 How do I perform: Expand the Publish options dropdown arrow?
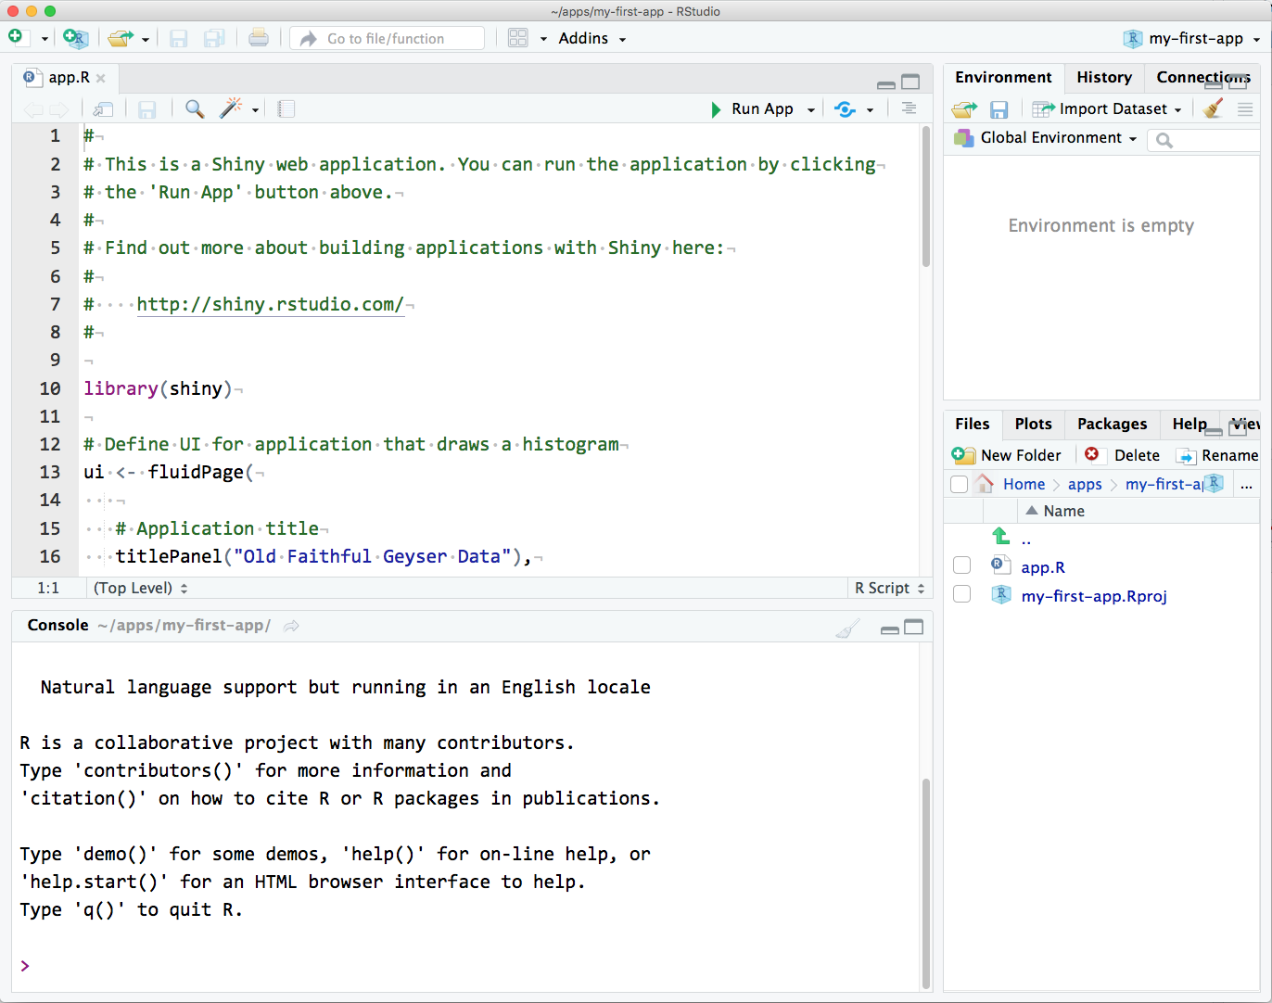click(x=870, y=110)
